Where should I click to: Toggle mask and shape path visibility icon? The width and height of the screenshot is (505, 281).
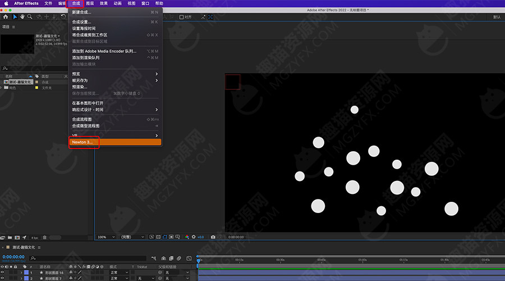pos(164,237)
